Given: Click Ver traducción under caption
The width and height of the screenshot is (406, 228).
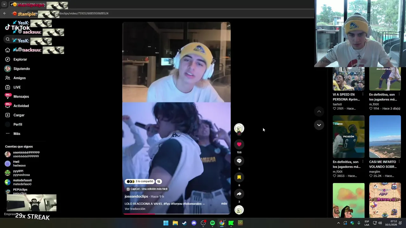Looking at the screenshot, I should click(x=135, y=209).
